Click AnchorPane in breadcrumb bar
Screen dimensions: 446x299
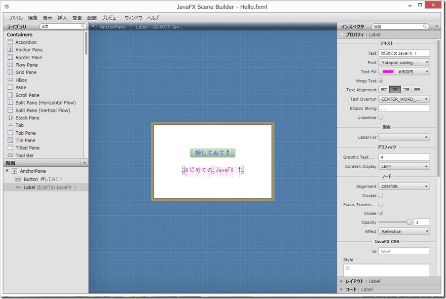[112, 27]
